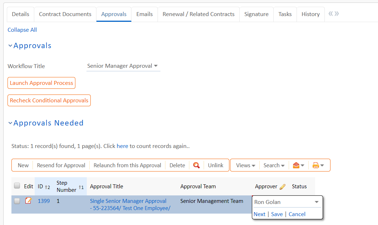
Task: Open the Views dropdown in the grid toolbar
Action: (245, 165)
